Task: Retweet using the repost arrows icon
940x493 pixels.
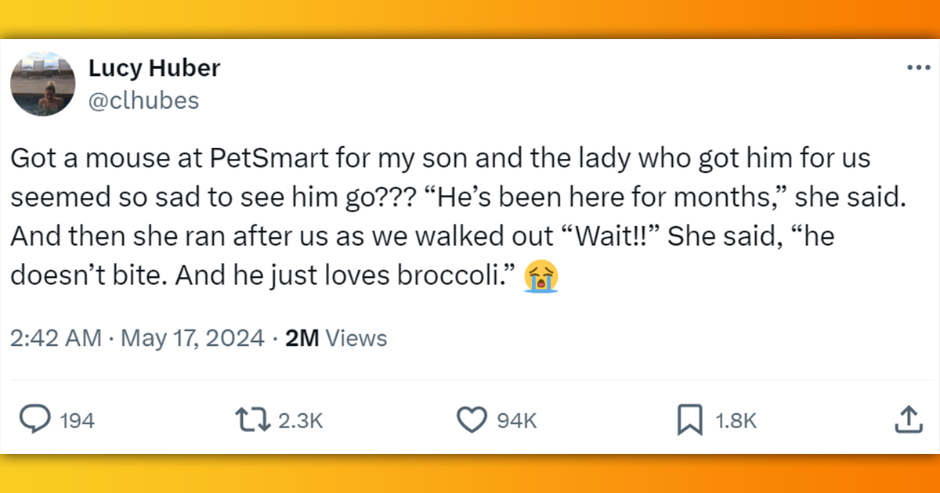Action: click(x=252, y=419)
